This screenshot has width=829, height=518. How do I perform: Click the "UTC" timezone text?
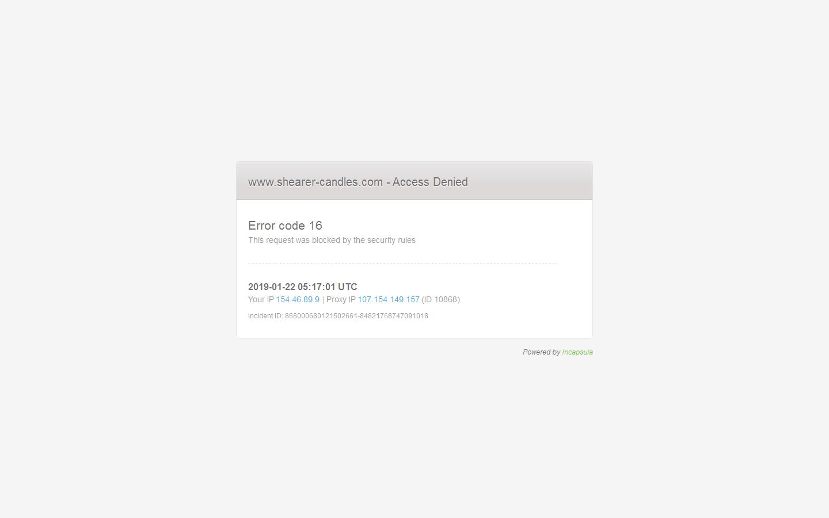(x=348, y=287)
